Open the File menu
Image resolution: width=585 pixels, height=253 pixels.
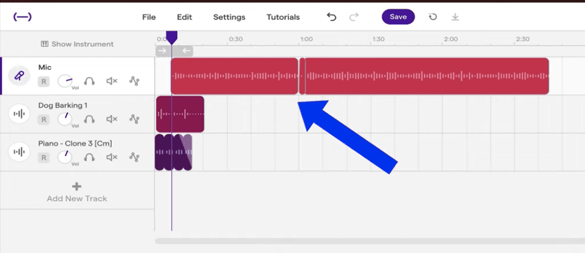149,17
